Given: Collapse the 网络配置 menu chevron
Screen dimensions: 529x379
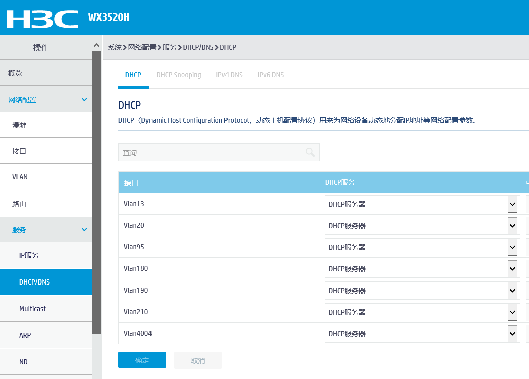Looking at the screenshot, I should pos(84,100).
